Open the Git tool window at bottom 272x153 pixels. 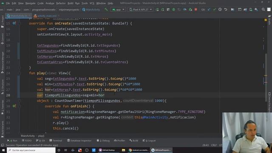pos(40,141)
